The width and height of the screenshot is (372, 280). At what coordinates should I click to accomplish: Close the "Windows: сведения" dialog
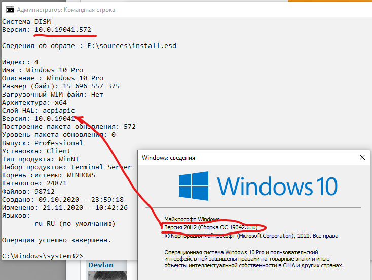[362, 157]
